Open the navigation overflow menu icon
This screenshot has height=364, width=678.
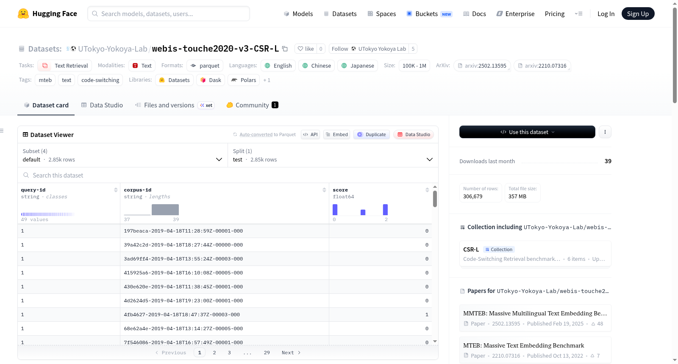click(x=578, y=14)
